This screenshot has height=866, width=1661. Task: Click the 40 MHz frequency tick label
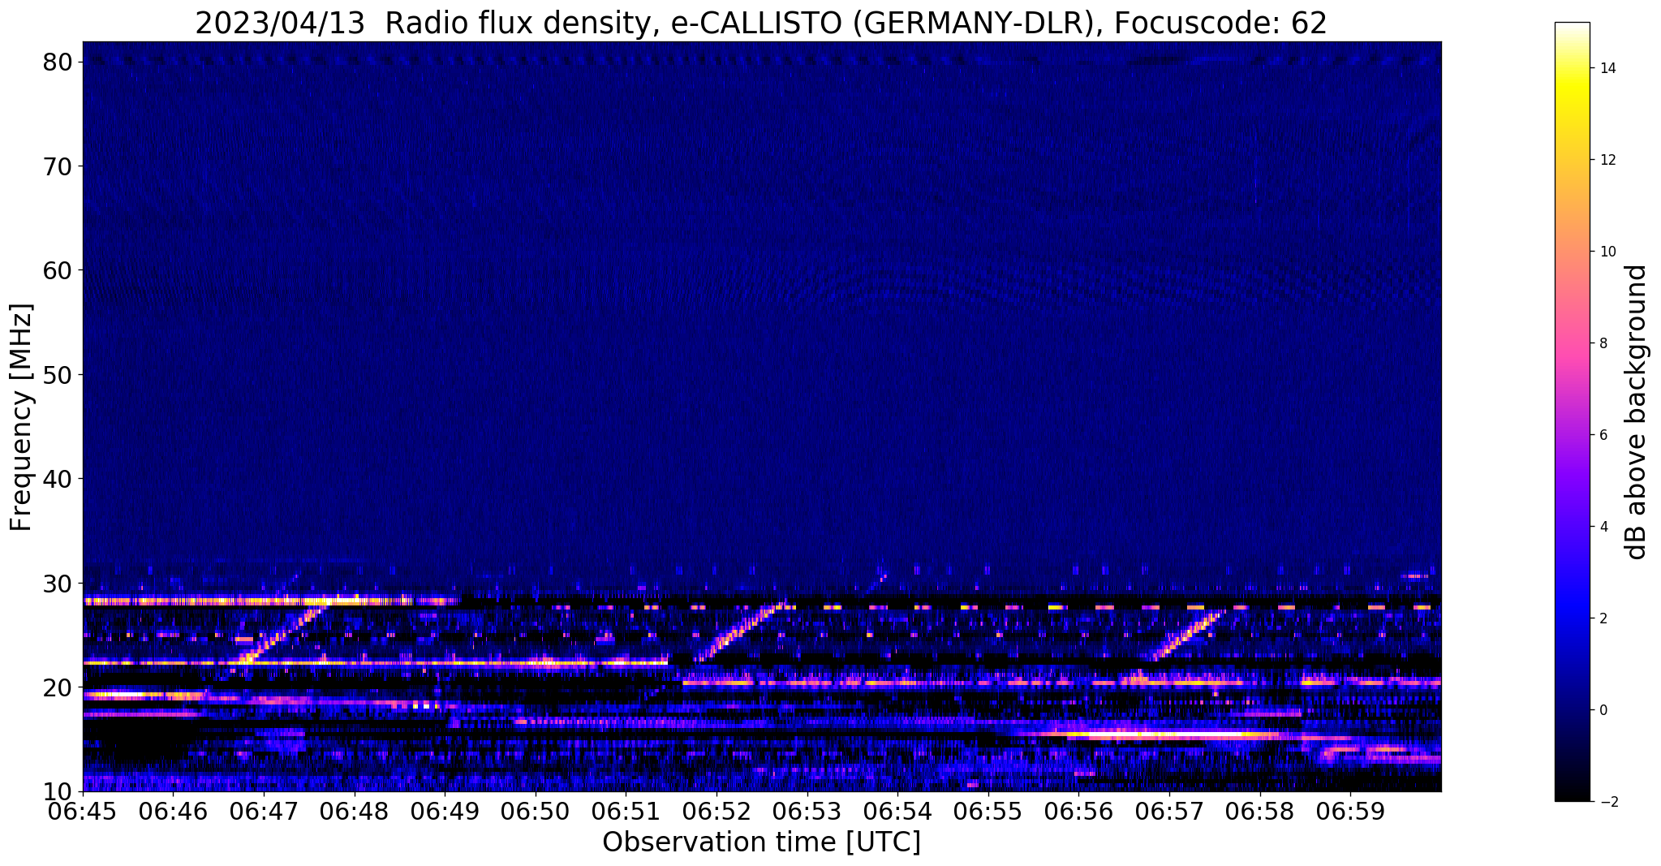[x=59, y=479]
